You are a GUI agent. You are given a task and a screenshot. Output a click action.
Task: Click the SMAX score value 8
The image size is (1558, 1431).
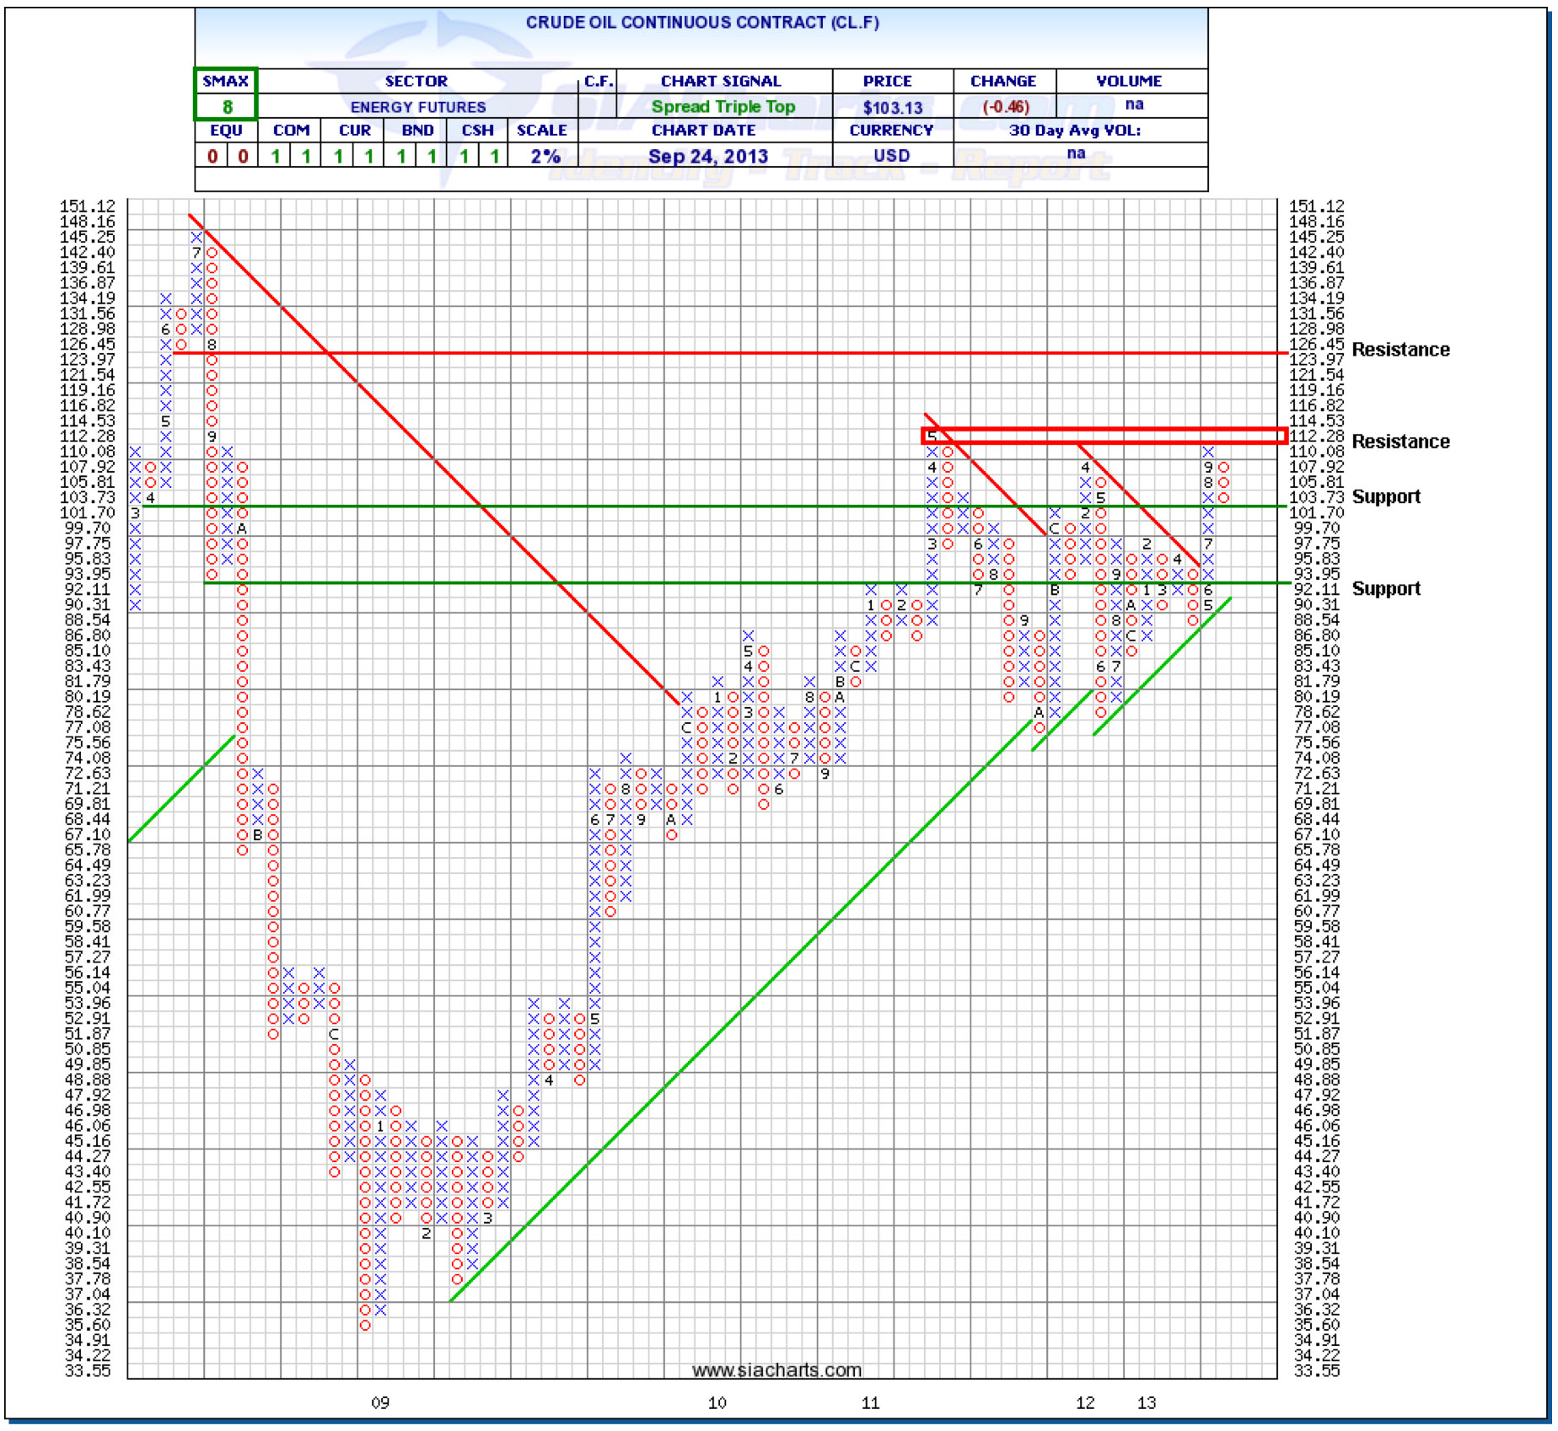(226, 107)
